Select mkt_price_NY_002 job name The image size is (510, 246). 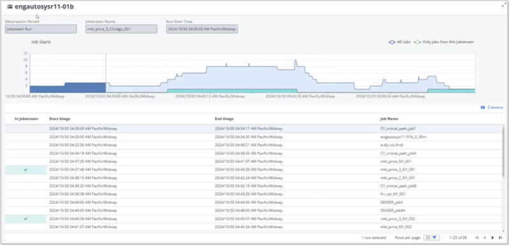[x=395, y=227]
